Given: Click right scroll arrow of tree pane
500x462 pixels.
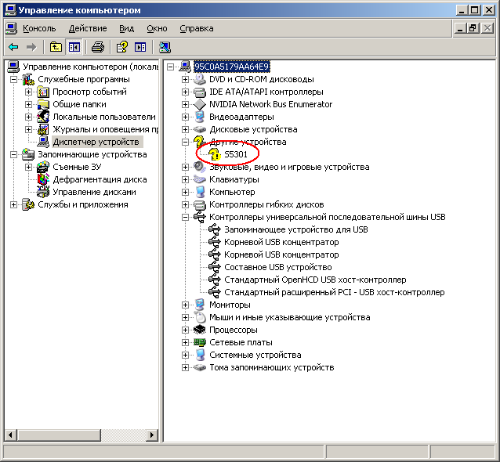Looking at the screenshot, I should click(x=152, y=435).
